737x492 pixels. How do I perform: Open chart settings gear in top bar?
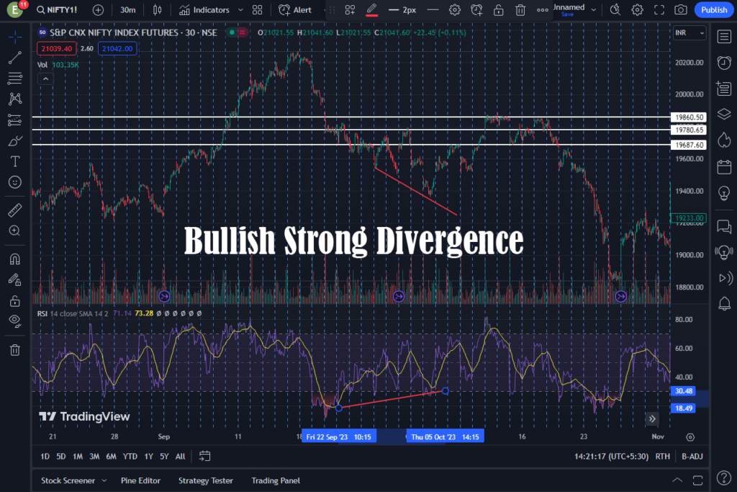[638, 10]
